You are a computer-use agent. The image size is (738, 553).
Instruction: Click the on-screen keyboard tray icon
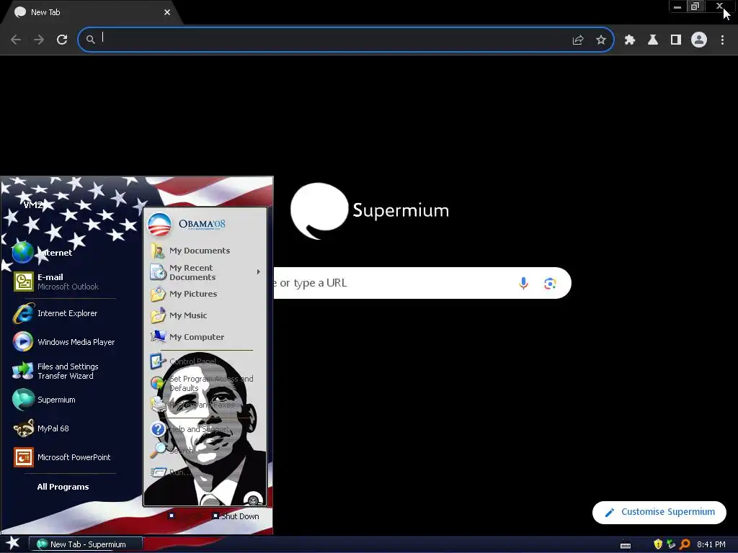click(626, 545)
